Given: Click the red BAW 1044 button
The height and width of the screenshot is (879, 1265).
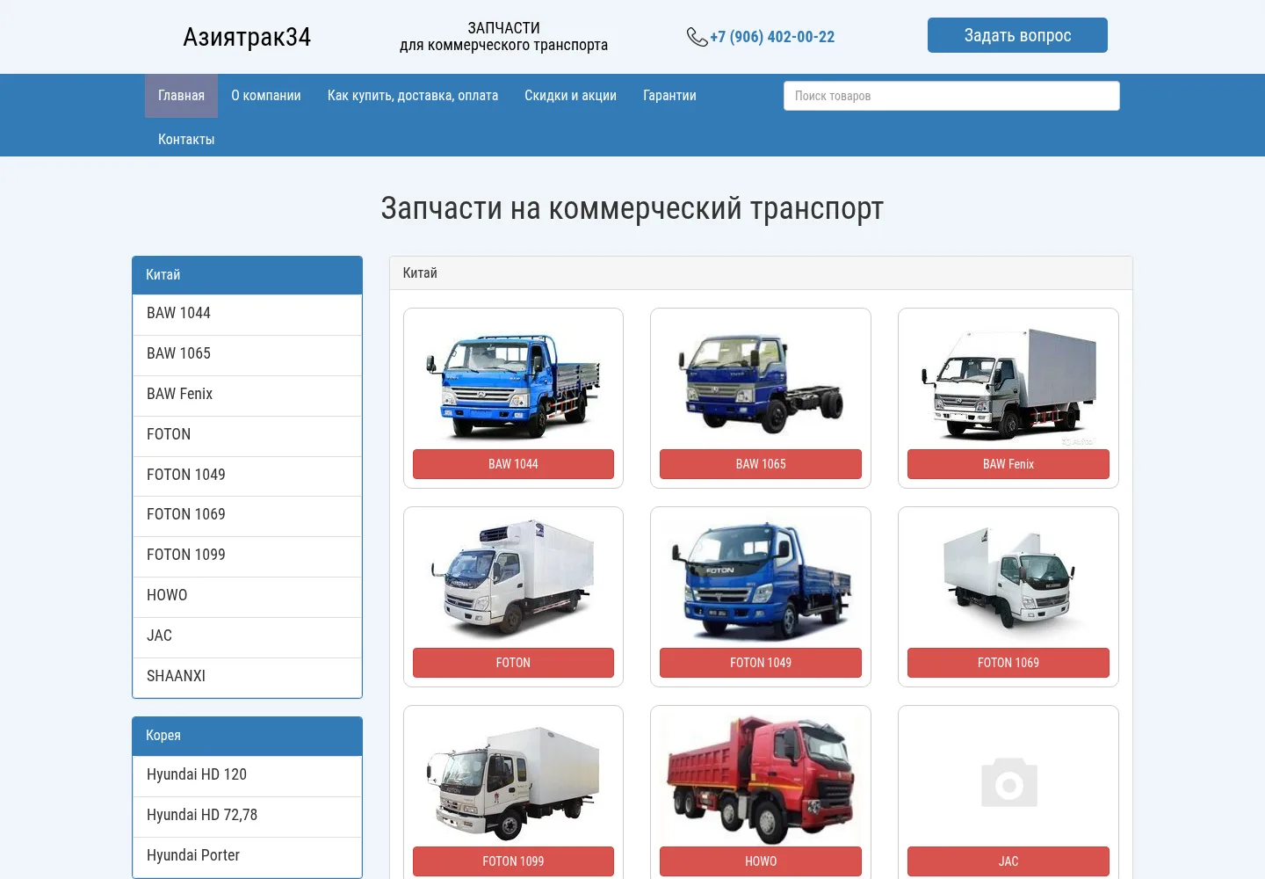Looking at the screenshot, I should (513, 464).
